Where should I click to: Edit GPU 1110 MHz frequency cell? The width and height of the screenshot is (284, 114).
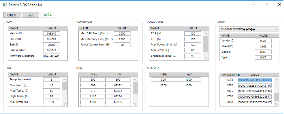click(x=93, y=96)
